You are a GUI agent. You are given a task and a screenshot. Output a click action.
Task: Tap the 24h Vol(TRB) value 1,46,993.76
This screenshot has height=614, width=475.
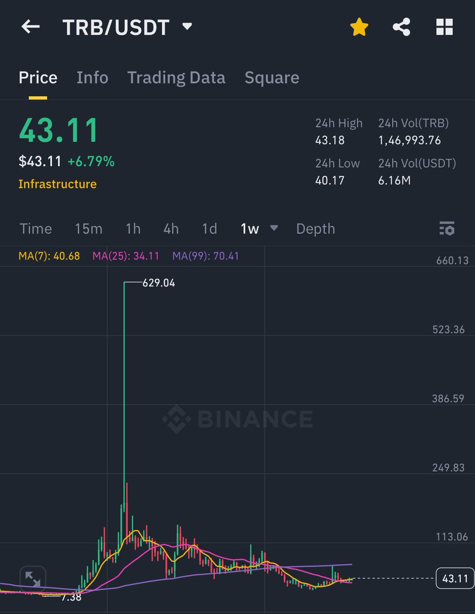[x=410, y=140]
